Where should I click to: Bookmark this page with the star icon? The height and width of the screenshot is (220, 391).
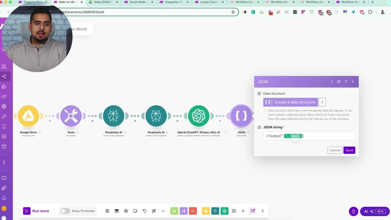click(x=233, y=12)
